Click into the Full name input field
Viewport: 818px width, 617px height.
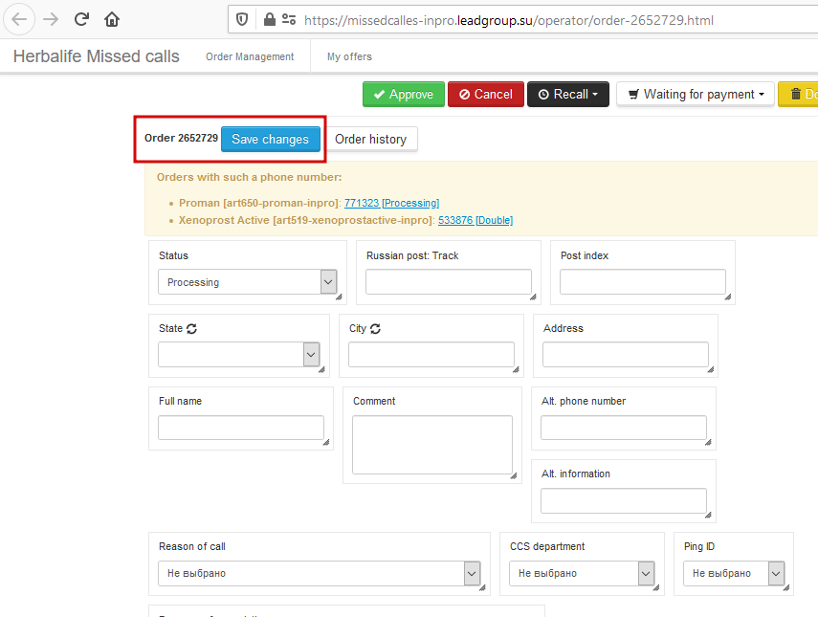pos(241,428)
